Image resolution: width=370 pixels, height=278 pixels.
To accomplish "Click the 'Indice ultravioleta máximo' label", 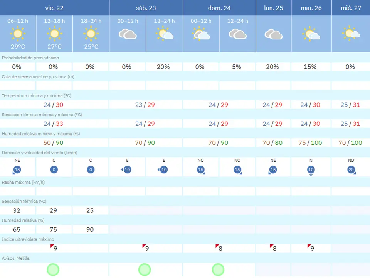I will pos(28,239).
